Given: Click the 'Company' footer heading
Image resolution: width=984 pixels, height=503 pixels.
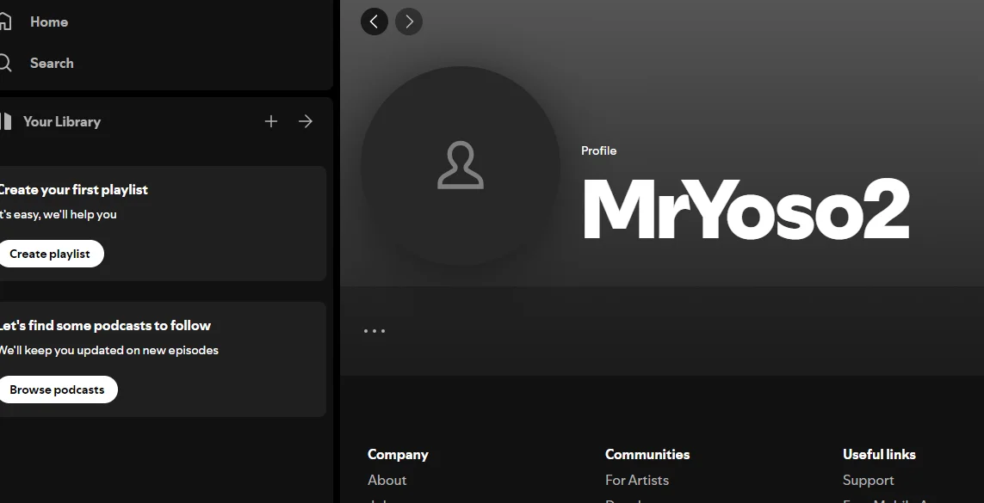Looking at the screenshot, I should [x=398, y=455].
